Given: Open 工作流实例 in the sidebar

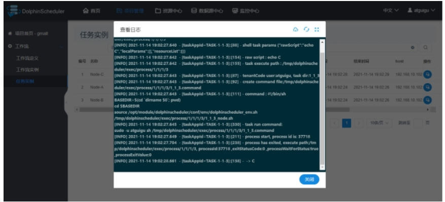Looking at the screenshot, I should coord(27,70).
